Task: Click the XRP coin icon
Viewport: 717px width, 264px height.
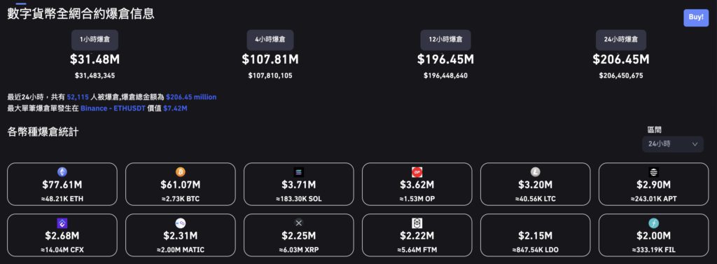Action: (x=298, y=223)
